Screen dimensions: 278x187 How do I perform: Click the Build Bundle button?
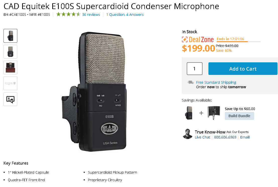[239, 116]
